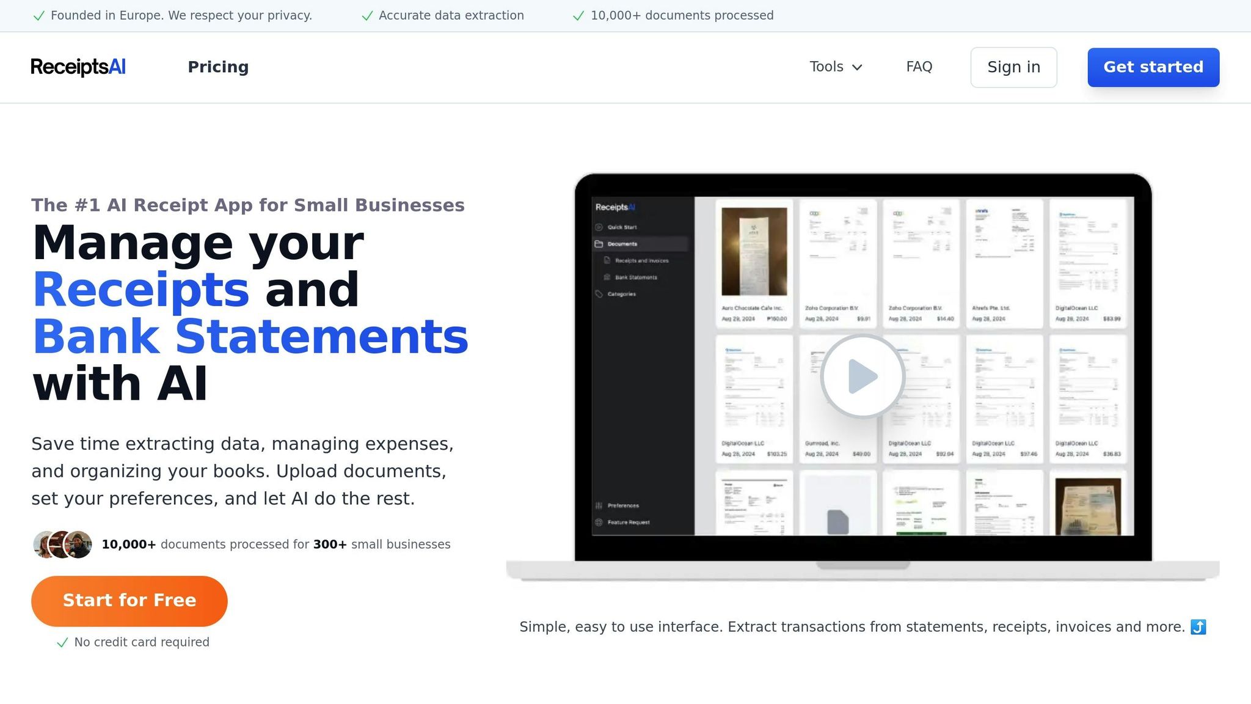
Task: Click the Sign in button
Action: [x=1013, y=67]
